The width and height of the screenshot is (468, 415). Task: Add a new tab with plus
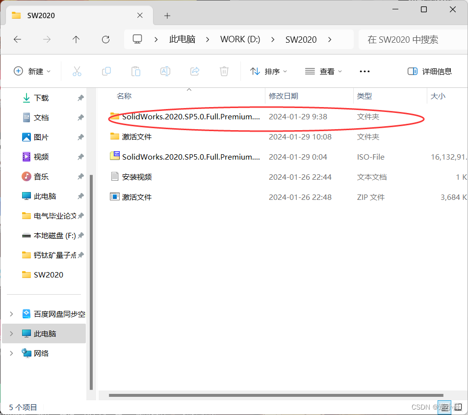click(167, 16)
